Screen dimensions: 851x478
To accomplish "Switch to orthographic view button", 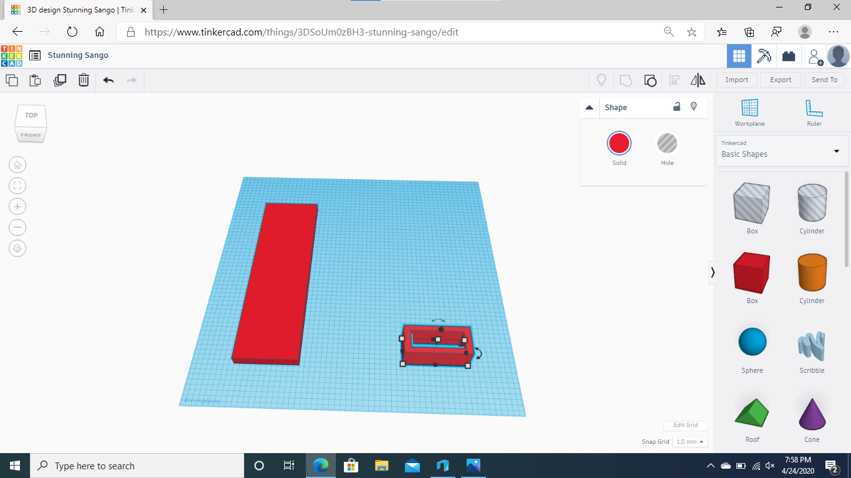I will point(17,248).
